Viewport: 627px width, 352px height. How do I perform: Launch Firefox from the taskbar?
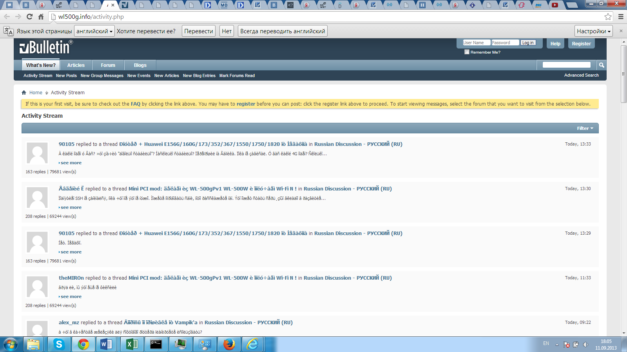click(229, 344)
